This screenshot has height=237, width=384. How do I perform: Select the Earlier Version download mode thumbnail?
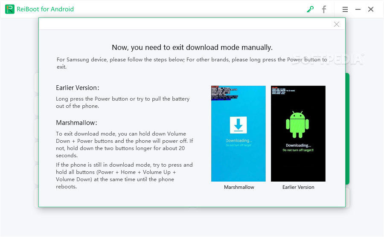click(x=298, y=133)
